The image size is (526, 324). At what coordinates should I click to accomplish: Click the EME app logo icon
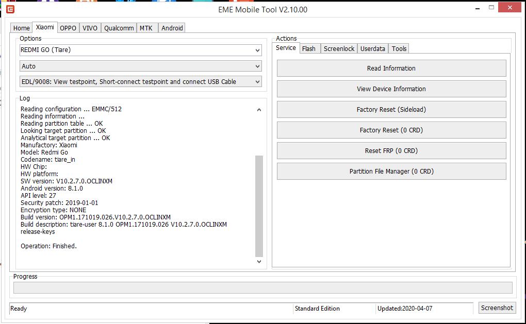10,9
